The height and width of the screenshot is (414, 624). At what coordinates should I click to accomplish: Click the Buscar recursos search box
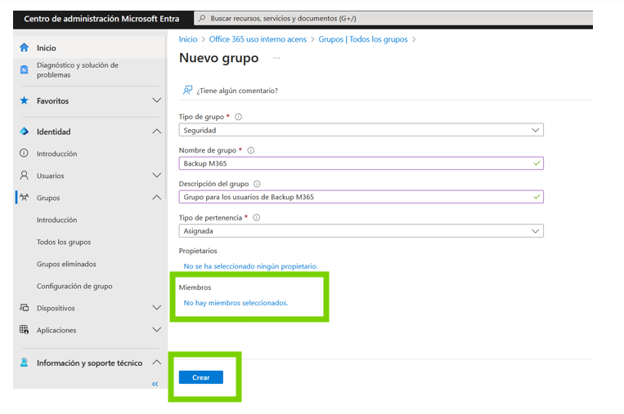393,18
